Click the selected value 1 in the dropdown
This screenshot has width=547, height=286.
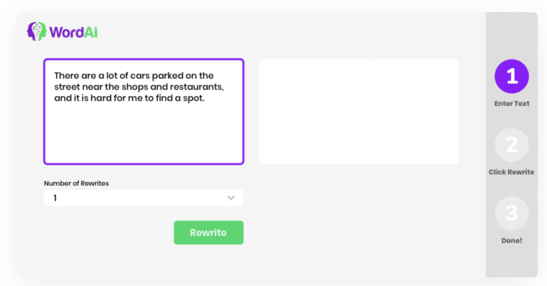[55, 198]
